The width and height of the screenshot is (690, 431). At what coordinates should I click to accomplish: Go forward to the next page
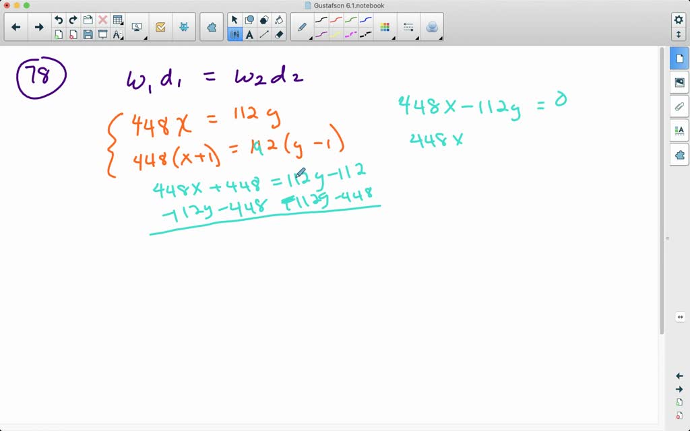pyautogui.click(x=38, y=26)
